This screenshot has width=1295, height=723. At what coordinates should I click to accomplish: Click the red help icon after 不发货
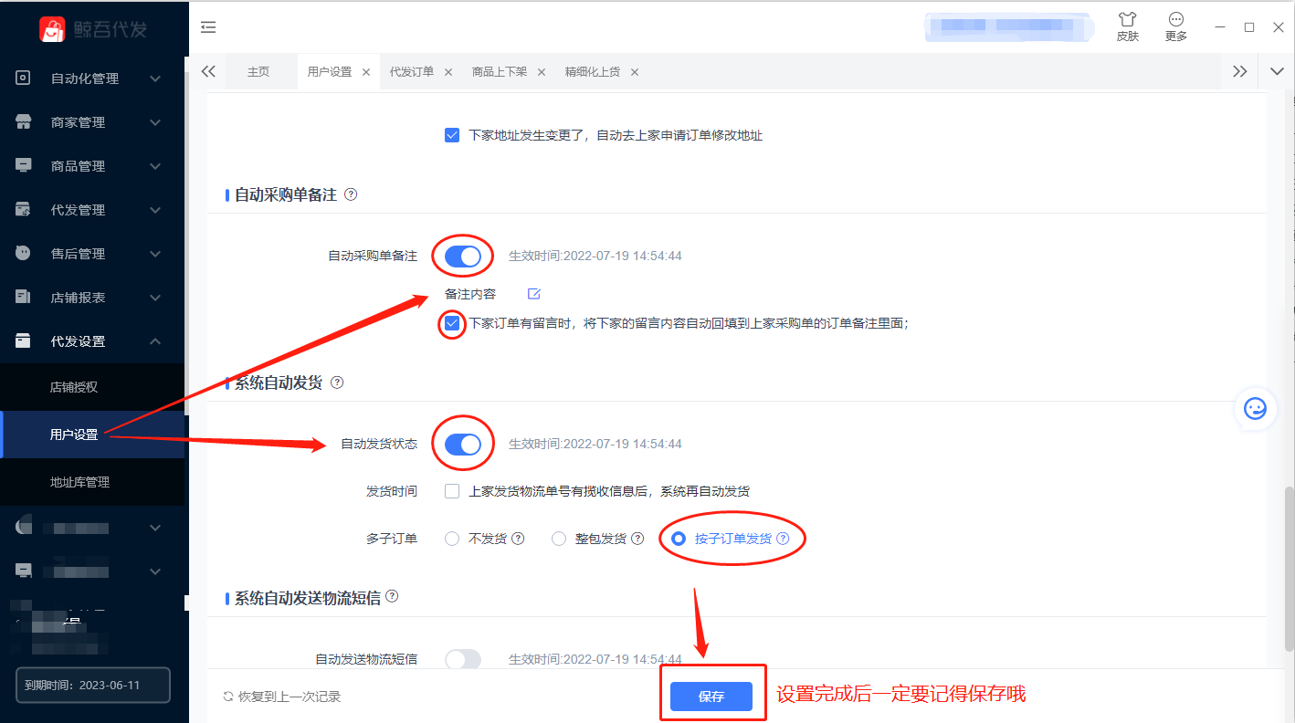[518, 539]
